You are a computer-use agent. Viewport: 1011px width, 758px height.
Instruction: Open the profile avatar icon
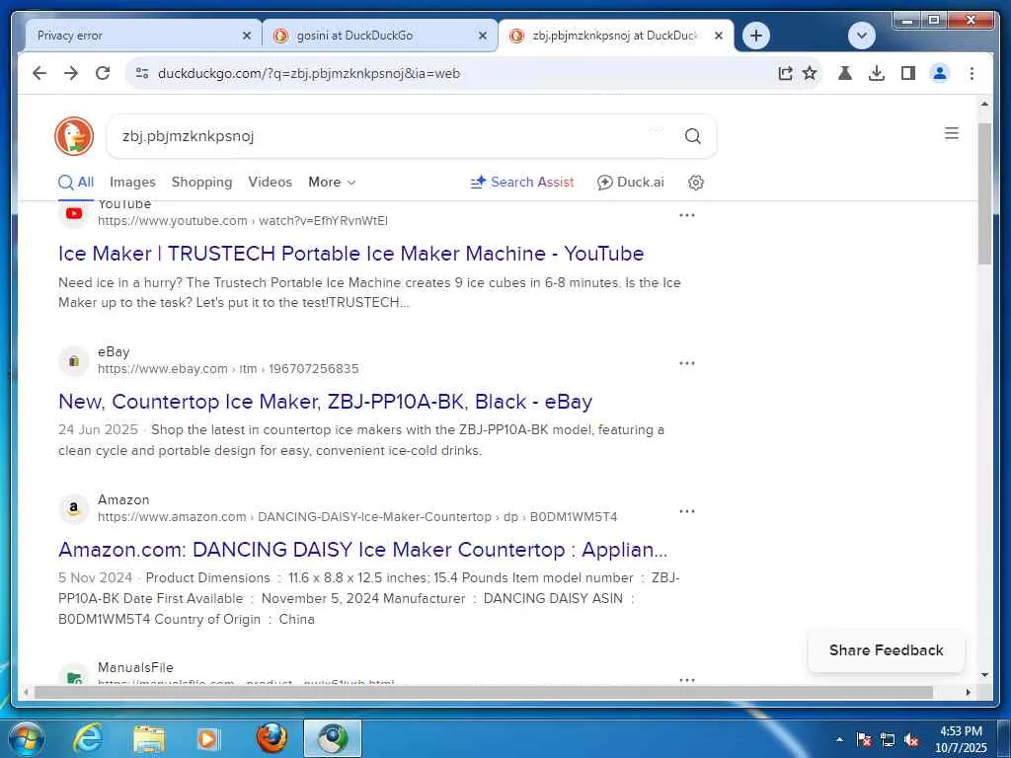[x=940, y=73]
